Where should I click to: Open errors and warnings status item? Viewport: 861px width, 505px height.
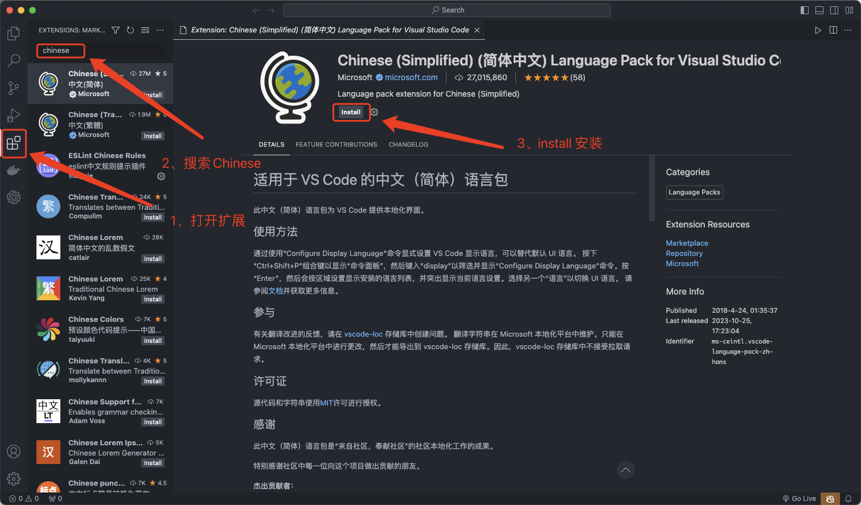tap(24, 499)
